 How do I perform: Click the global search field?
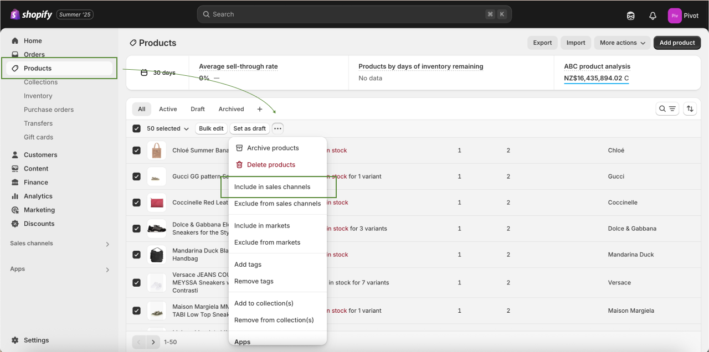354,14
